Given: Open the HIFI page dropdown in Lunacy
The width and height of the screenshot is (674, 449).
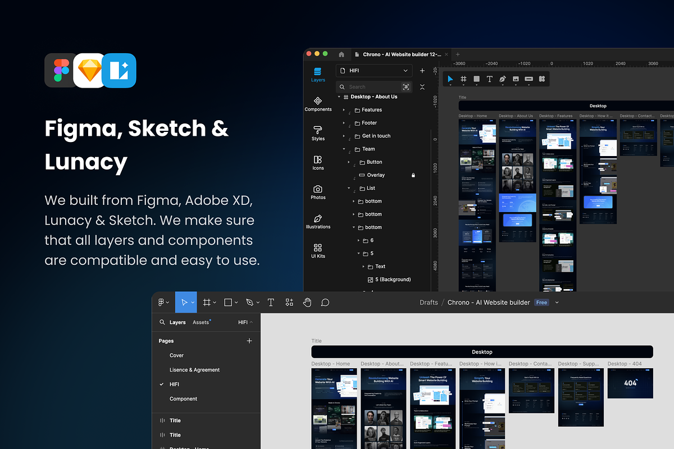Looking at the screenshot, I should [374, 71].
